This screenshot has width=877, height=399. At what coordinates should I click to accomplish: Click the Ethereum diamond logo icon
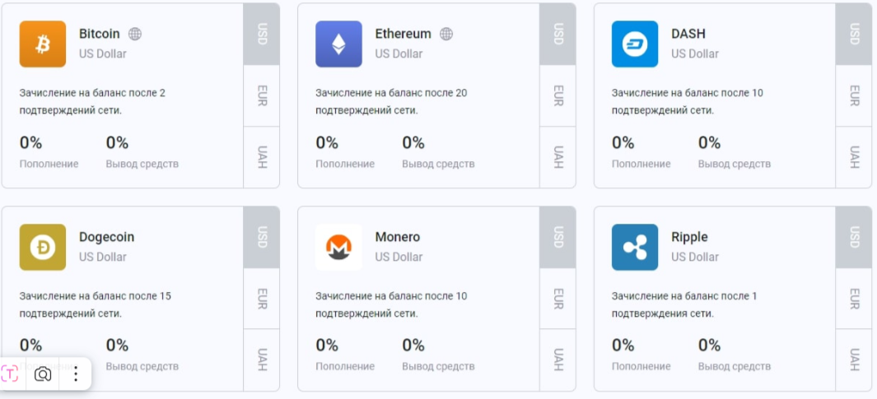click(x=338, y=44)
